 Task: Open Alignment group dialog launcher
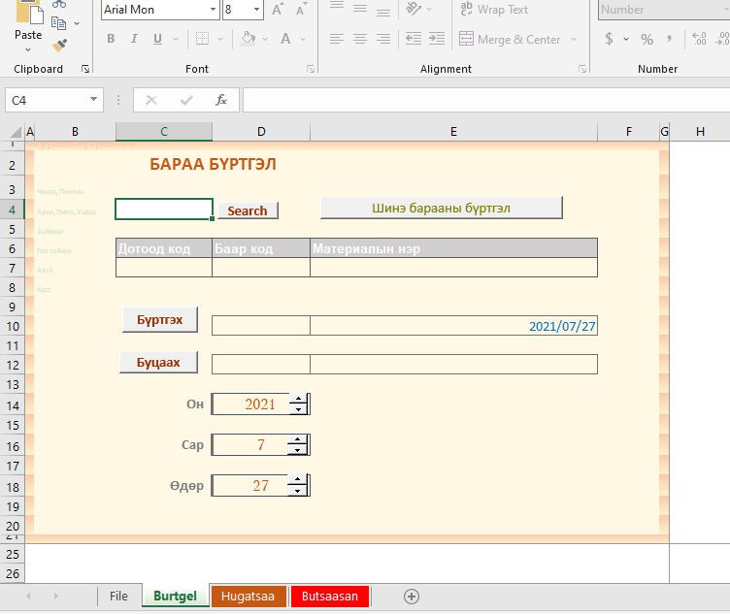click(582, 69)
